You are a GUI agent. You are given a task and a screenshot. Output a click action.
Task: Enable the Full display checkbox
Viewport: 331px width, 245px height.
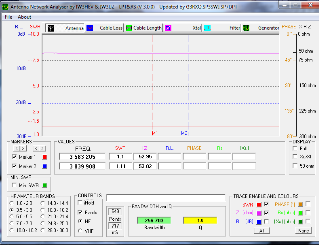click(294, 149)
